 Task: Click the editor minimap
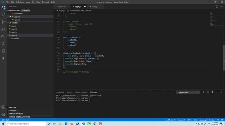tap(217, 19)
